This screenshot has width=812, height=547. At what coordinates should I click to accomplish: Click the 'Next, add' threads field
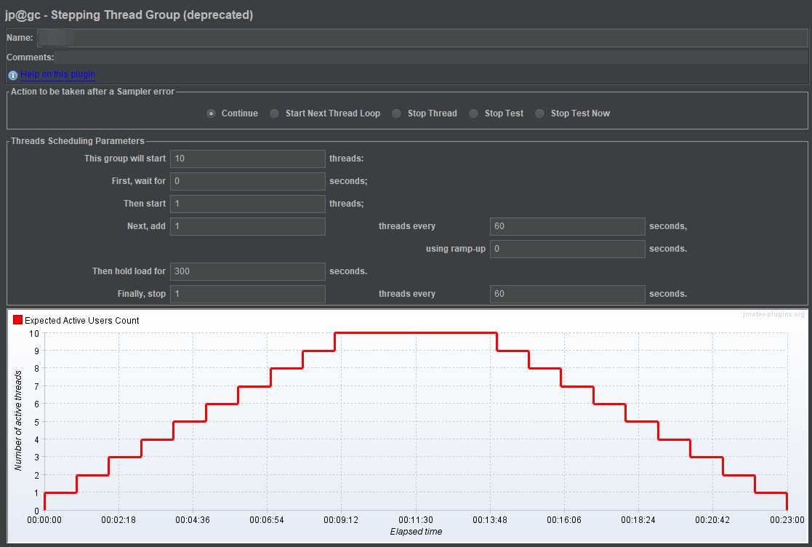248,226
